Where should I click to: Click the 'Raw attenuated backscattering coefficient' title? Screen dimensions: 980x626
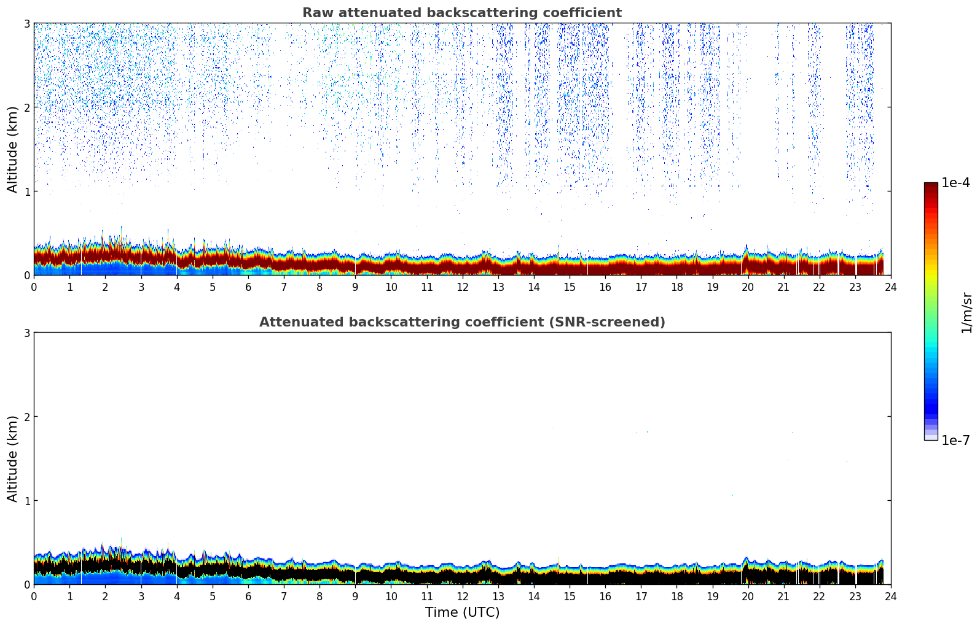point(461,13)
